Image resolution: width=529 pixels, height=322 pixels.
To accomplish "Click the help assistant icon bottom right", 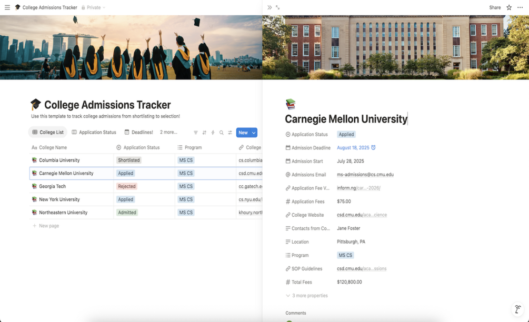I will tap(517, 309).
